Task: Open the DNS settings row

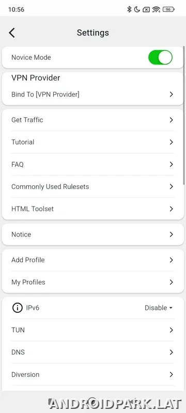Action: pyautogui.click(x=92, y=352)
